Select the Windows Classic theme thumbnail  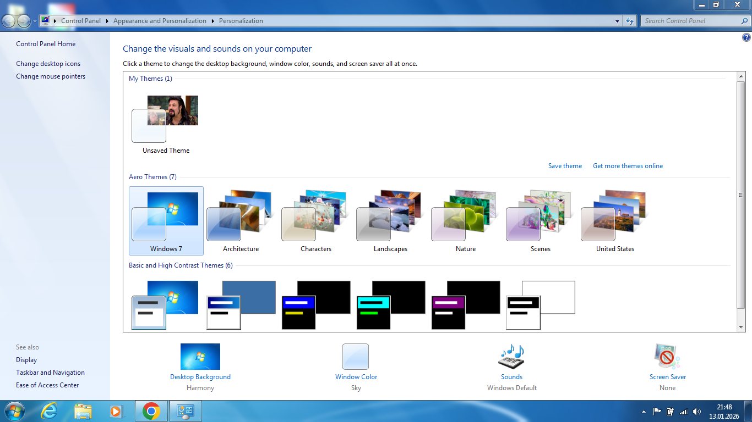tap(241, 305)
